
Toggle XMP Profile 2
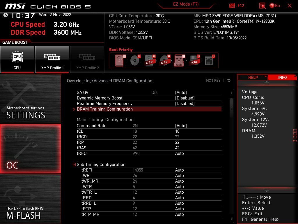click(x=87, y=60)
